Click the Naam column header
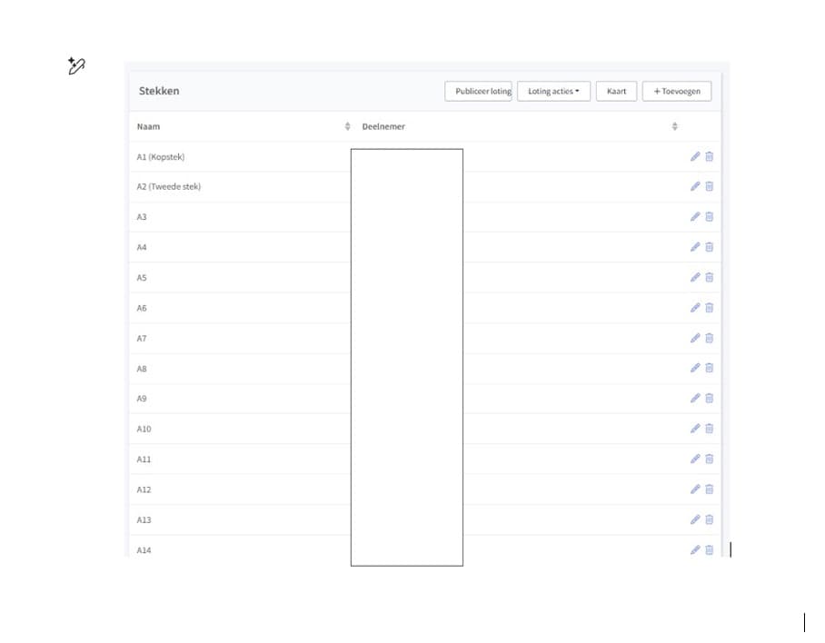The width and height of the screenshot is (825, 643). pyautogui.click(x=149, y=126)
